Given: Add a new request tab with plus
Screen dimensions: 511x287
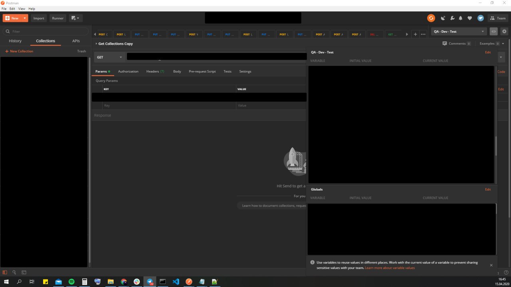Looking at the screenshot, I should [415, 34].
